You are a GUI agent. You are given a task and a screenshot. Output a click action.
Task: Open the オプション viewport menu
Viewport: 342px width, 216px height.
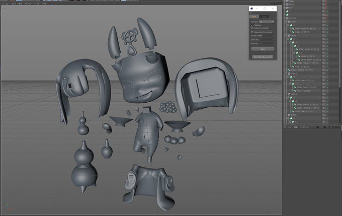click(28, 4)
